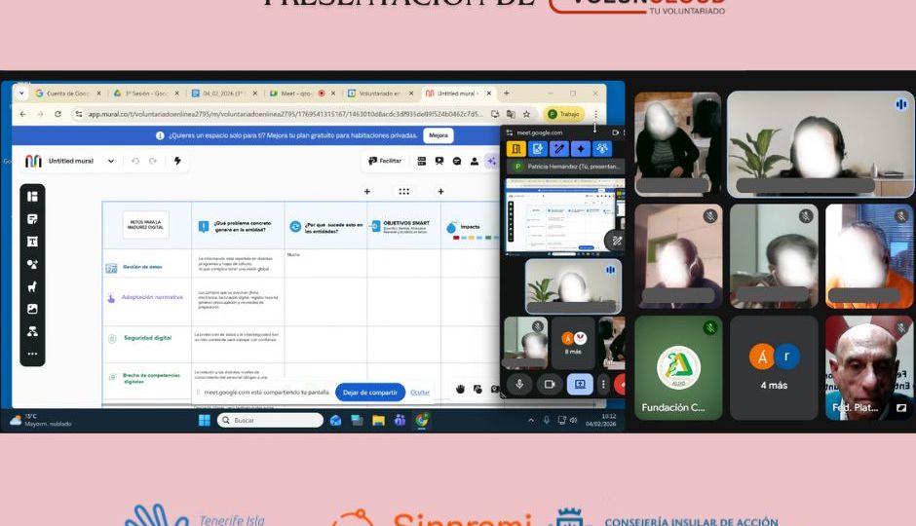Open the images tool in sidebar
The height and width of the screenshot is (526, 916).
pos(32,309)
